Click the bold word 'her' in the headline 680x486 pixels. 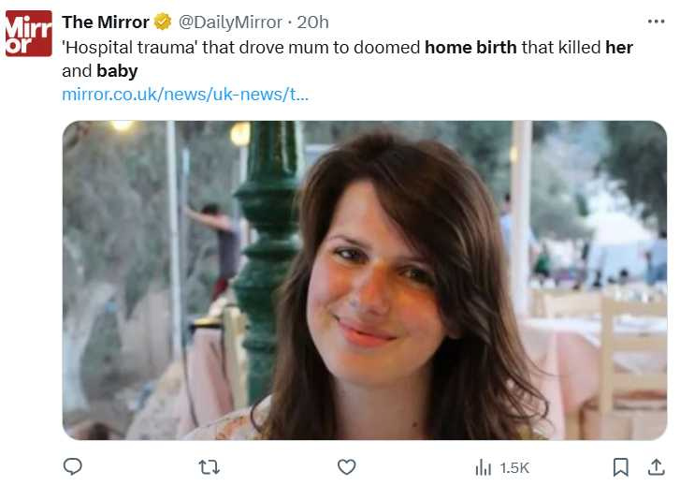click(619, 47)
